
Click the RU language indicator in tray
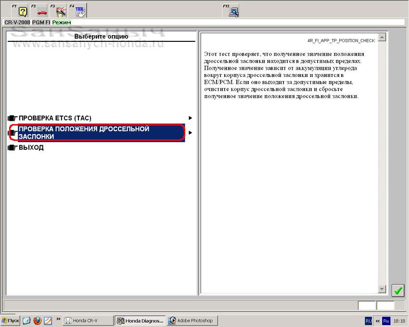pyautogui.click(x=368, y=321)
